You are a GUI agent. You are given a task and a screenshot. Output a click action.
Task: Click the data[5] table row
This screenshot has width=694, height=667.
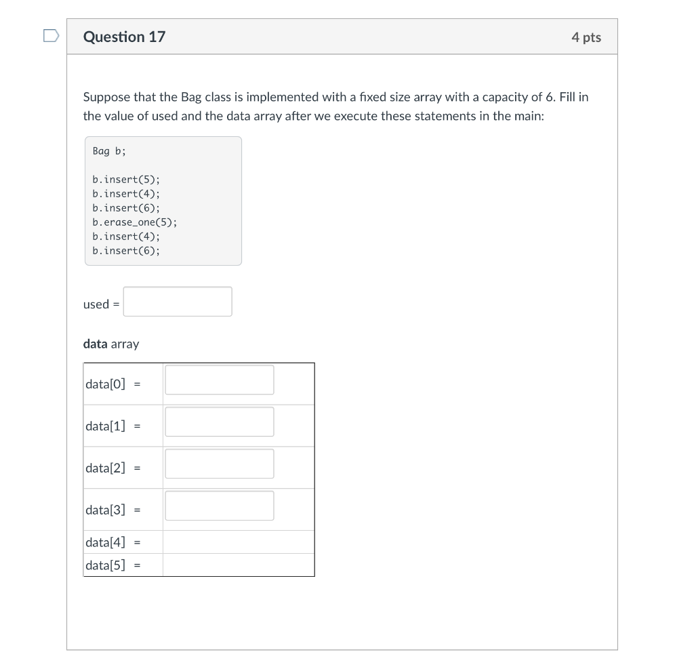point(199,564)
